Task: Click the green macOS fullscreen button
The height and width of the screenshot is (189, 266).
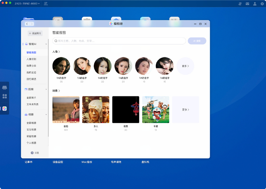Action: coord(10,3)
